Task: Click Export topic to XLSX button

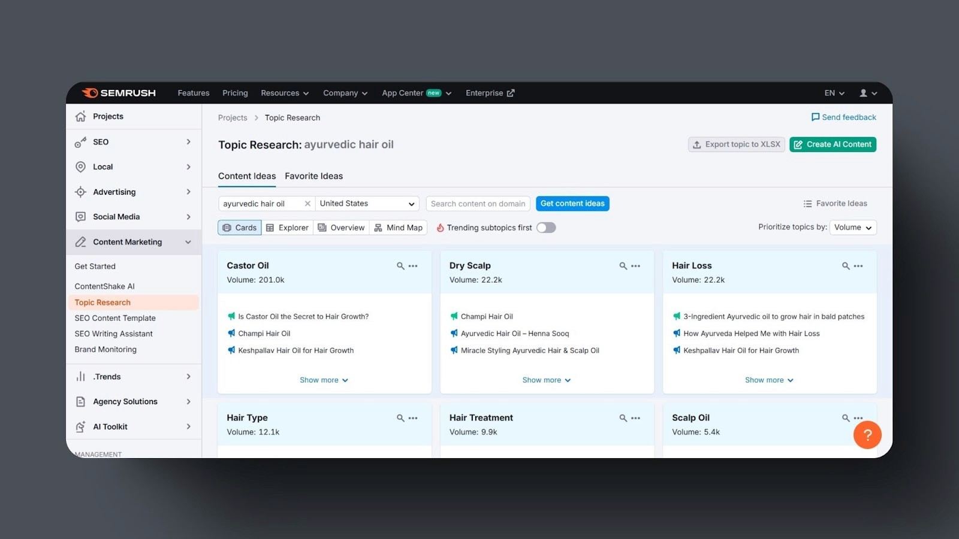Action: coord(737,144)
